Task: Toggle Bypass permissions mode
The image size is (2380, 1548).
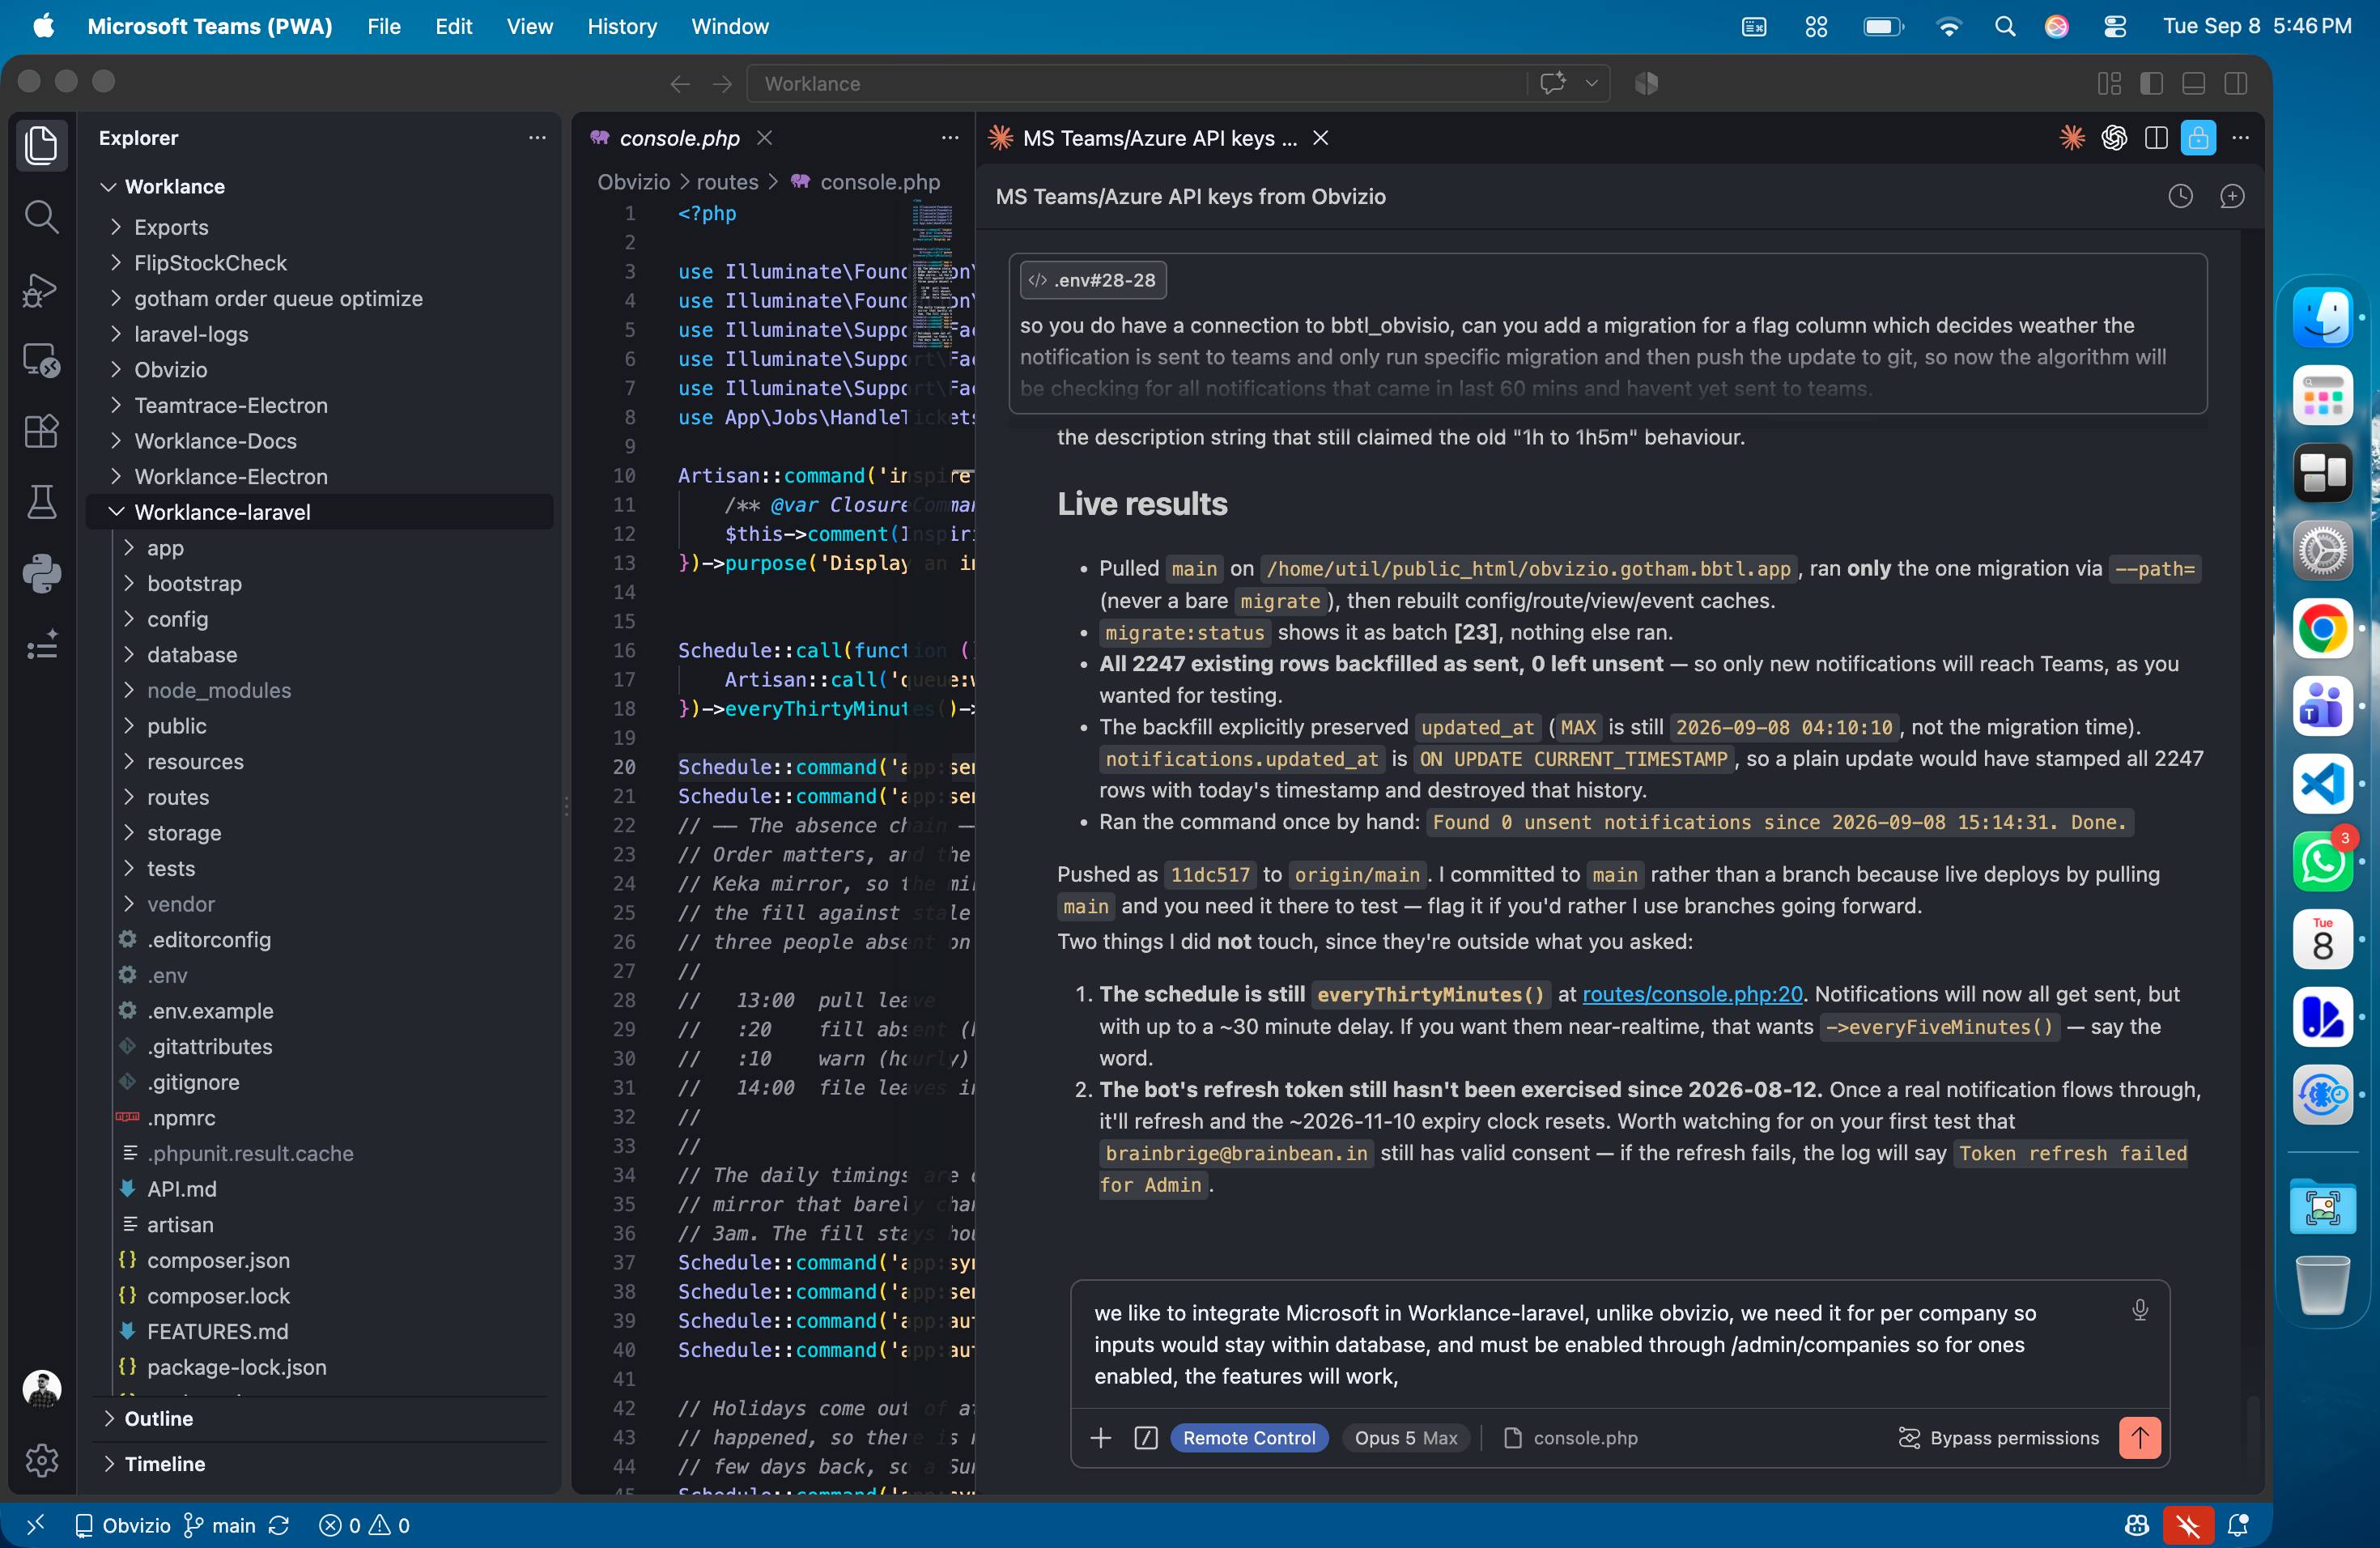Action: (x=1999, y=1438)
